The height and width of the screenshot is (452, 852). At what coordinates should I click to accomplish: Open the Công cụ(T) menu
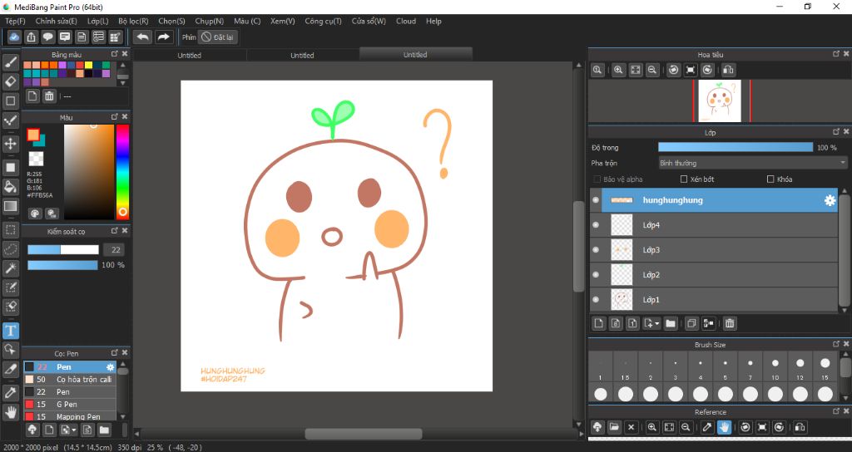(323, 21)
